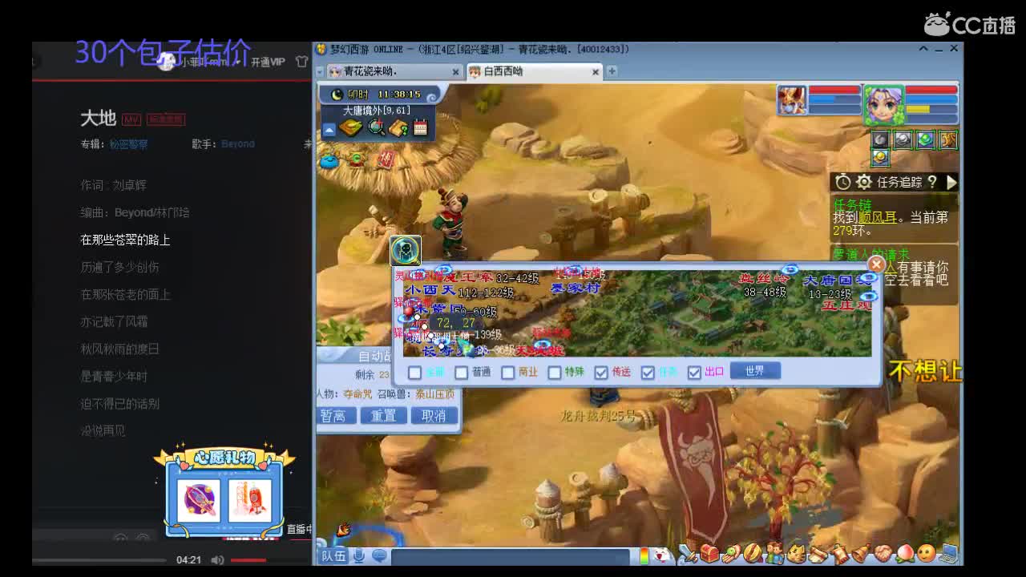
Task: Uncheck the 任务 map filter checkbox
Action: [648, 373]
